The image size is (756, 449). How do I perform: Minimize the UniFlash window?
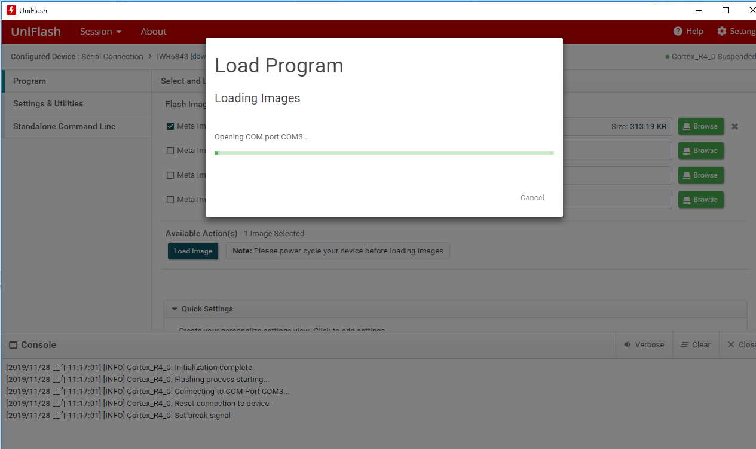click(x=698, y=10)
